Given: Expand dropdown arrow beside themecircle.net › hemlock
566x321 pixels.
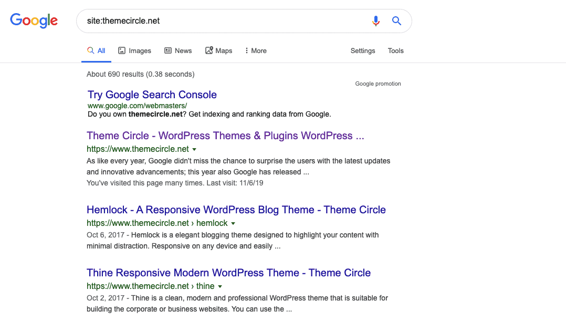Looking at the screenshot, I should click(x=233, y=223).
